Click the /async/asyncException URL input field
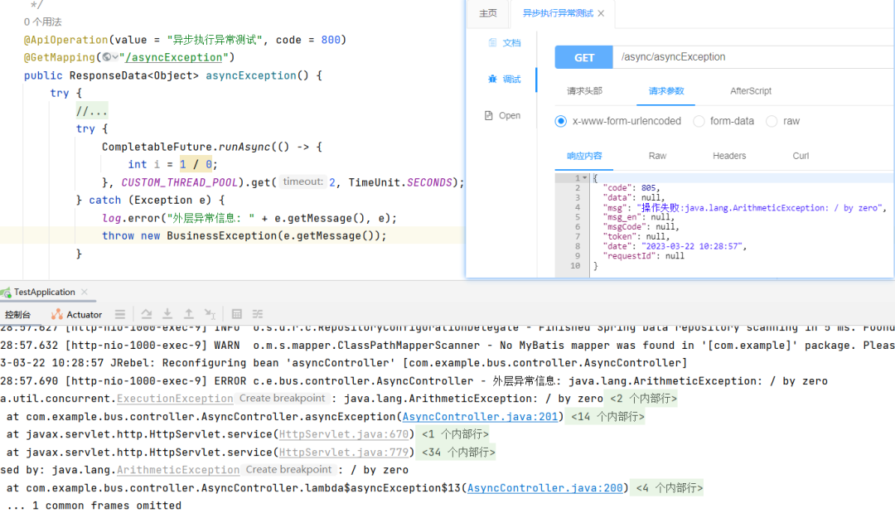 (x=753, y=57)
